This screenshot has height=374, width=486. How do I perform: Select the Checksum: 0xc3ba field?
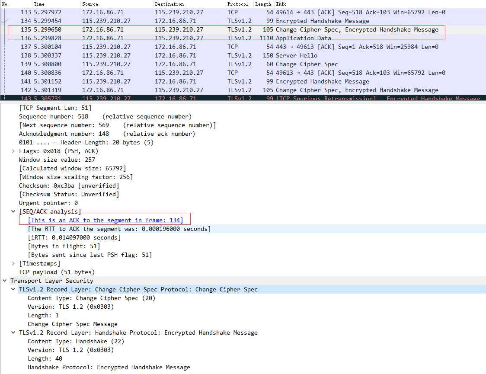click(69, 186)
